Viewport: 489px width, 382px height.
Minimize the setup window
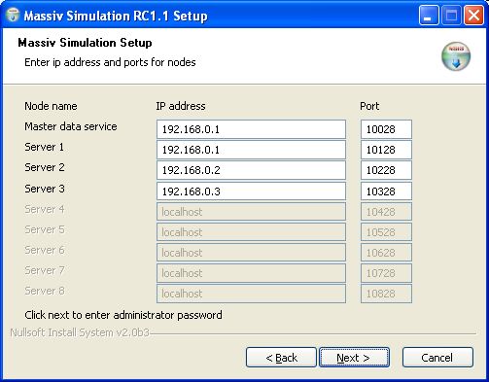tap(429, 16)
